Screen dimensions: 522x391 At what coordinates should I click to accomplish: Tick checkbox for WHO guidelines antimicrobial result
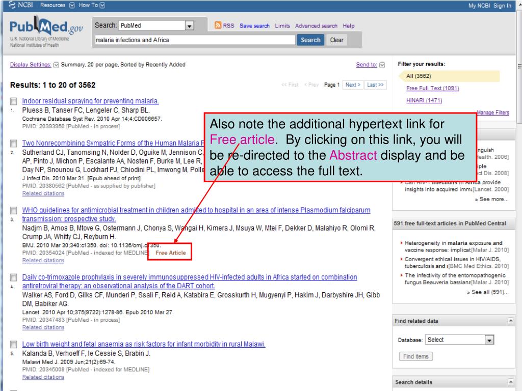[13, 210]
